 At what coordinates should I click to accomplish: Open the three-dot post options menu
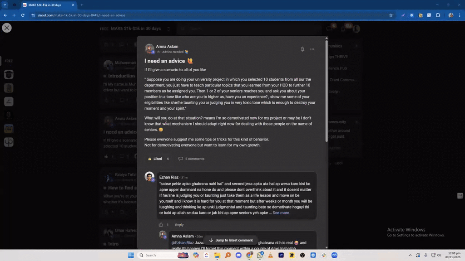(x=312, y=49)
